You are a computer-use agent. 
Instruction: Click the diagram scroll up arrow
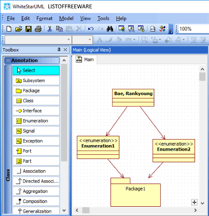tap(202, 69)
